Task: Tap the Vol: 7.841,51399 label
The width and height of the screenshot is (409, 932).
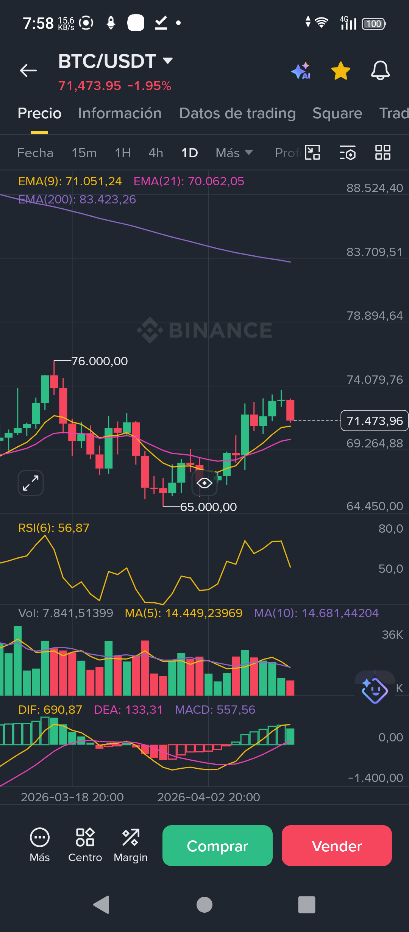Action: pos(66,613)
